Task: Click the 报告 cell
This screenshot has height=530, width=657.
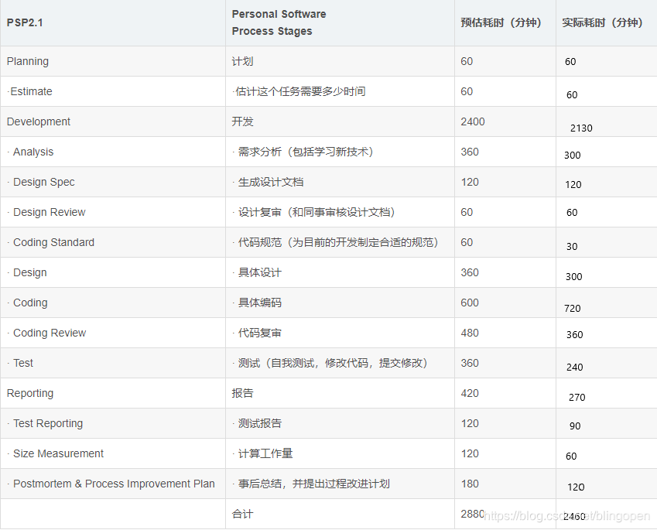Action: 243,393
